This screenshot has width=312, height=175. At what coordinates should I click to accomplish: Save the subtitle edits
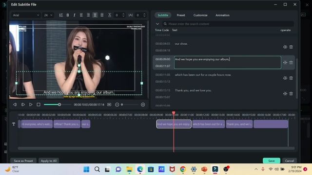pyautogui.click(x=272, y=161)
